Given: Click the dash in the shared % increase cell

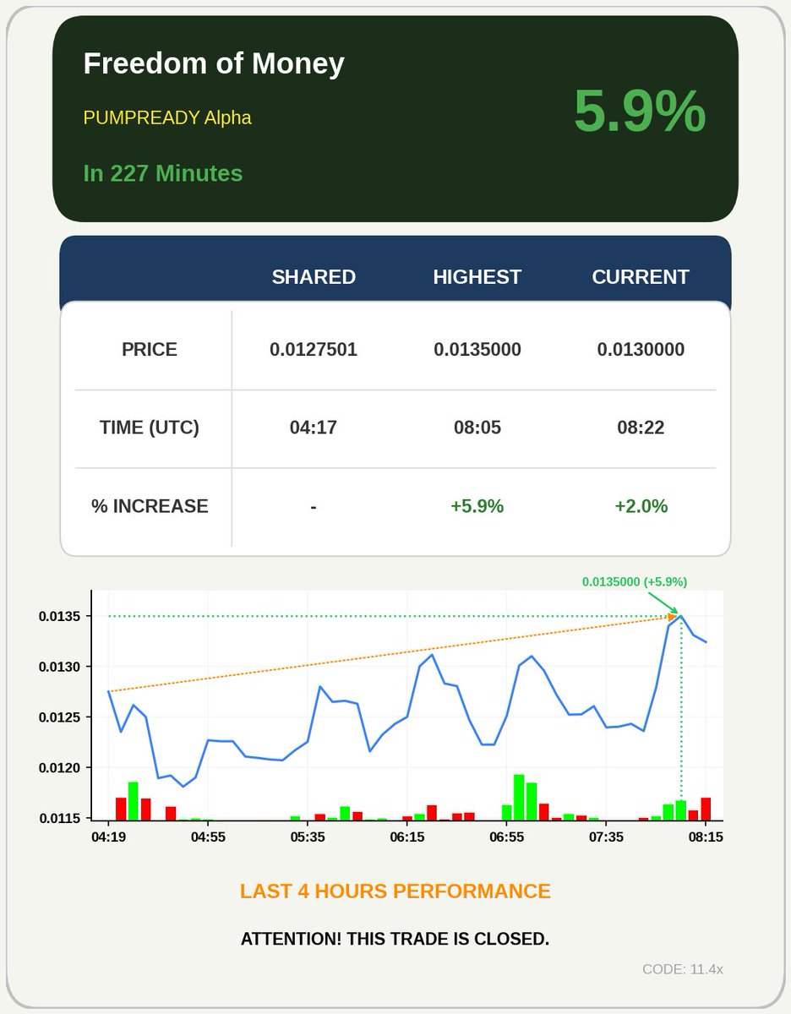Looking at the screenshot, I should pos(314,507).
